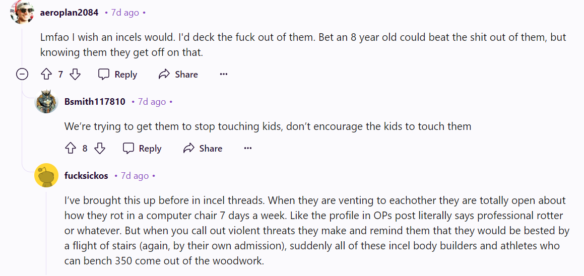Open more options for aeroplan2084's comment
Screen dimensions: 584x276
pos(224,75)
